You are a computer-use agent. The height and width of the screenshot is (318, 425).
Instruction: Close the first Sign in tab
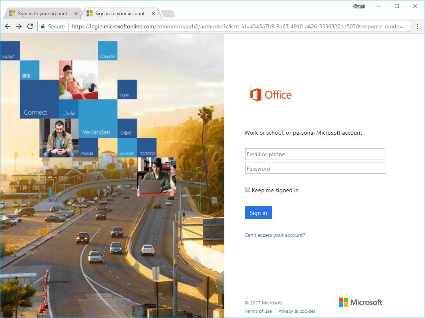76,14
